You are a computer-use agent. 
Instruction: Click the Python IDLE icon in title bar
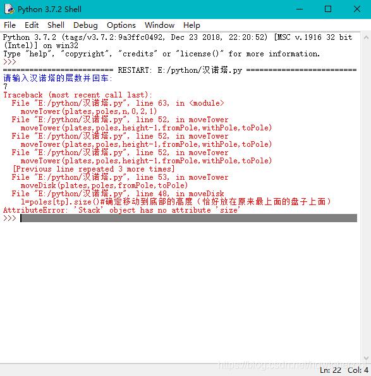pyautogui.click(x=9, y=9)
